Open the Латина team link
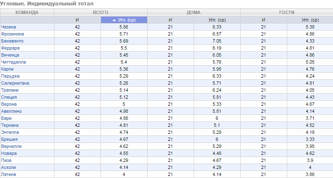 click(x=9, y=174)
